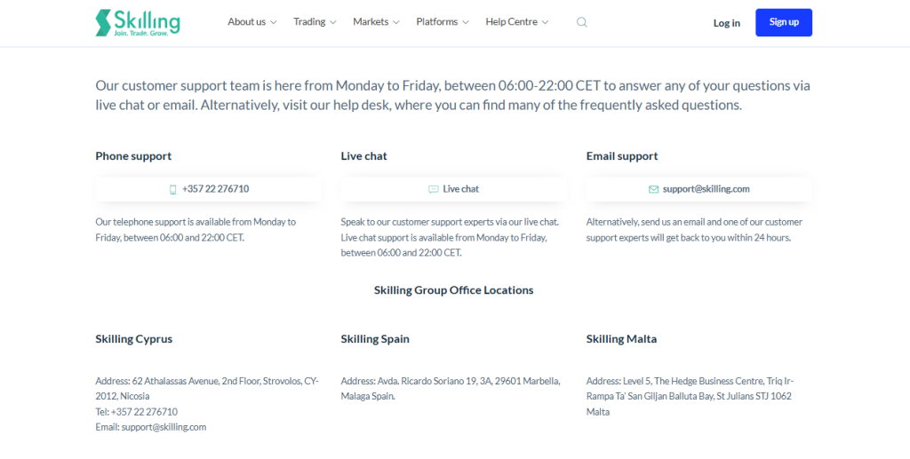Click the phone icon beside +357 number
This screenshot has height=459, width=910.
[x=173, y=189]
